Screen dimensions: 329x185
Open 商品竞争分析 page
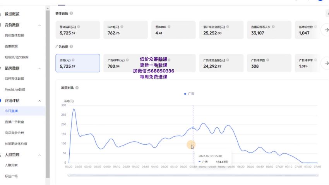14,133
